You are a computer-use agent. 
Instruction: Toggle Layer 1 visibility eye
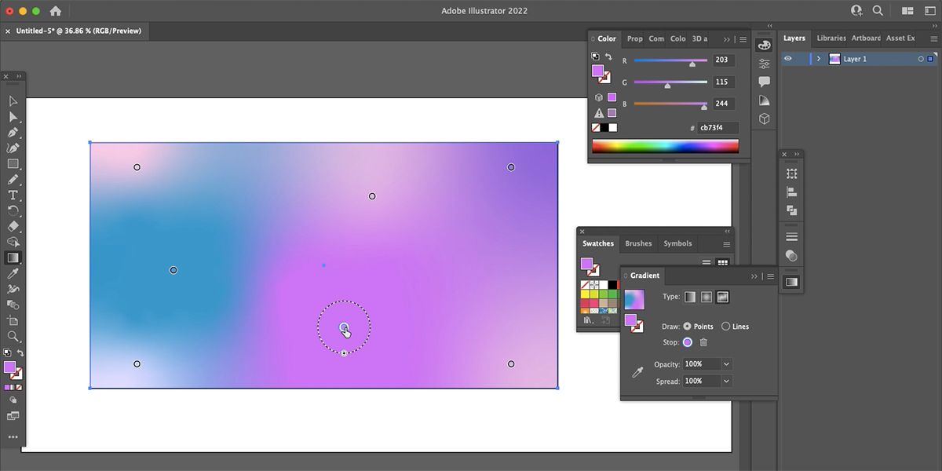788,58
